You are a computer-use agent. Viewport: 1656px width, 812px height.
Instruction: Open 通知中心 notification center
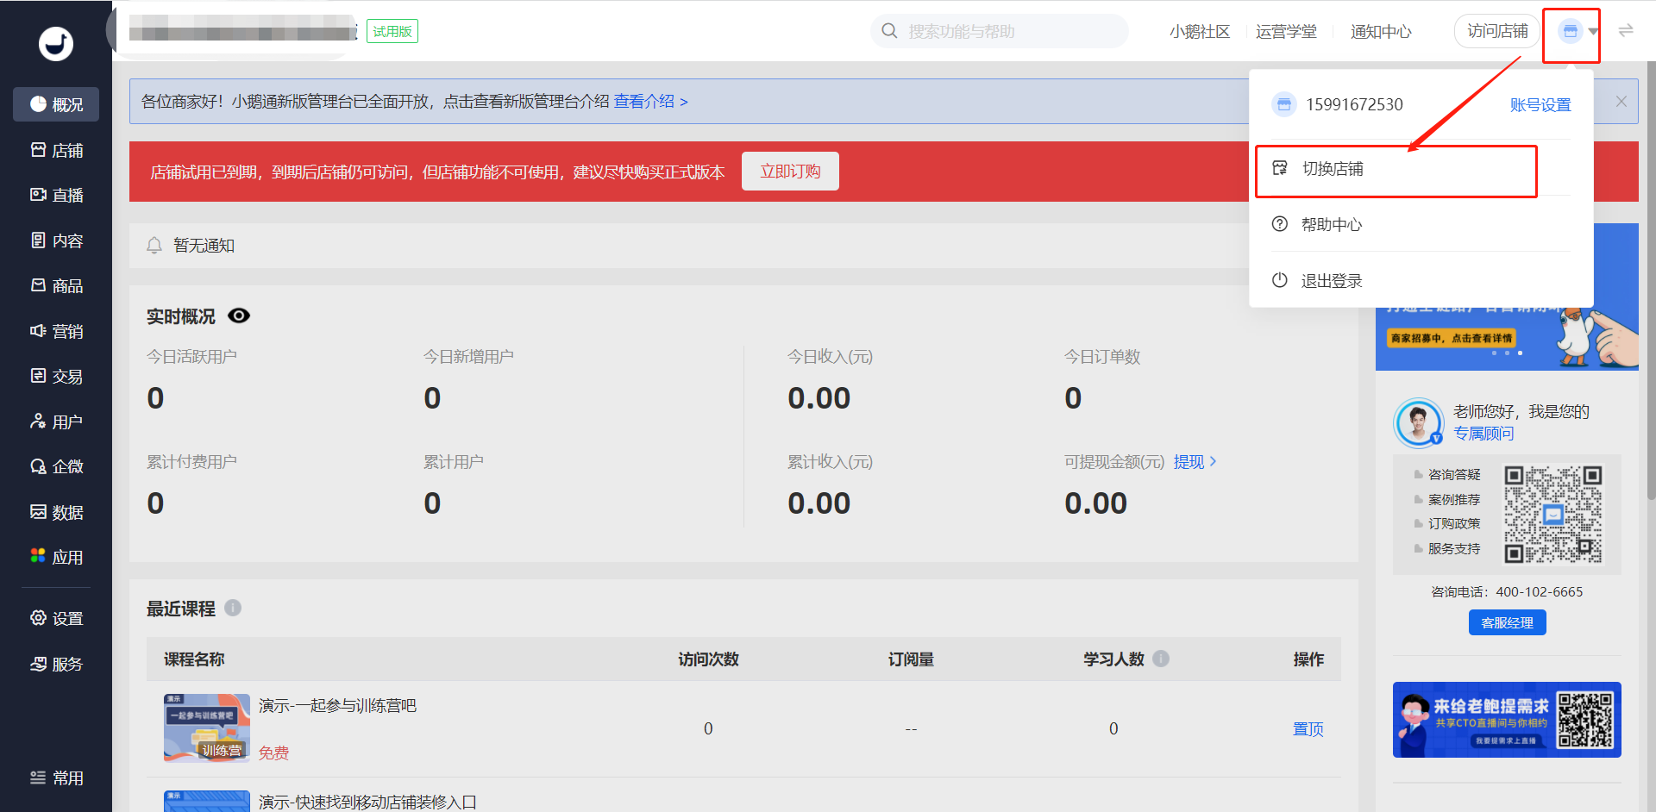pos(1381,32)
